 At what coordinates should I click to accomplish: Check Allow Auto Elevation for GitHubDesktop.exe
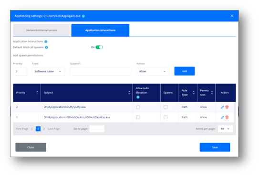tap(138, 117)
